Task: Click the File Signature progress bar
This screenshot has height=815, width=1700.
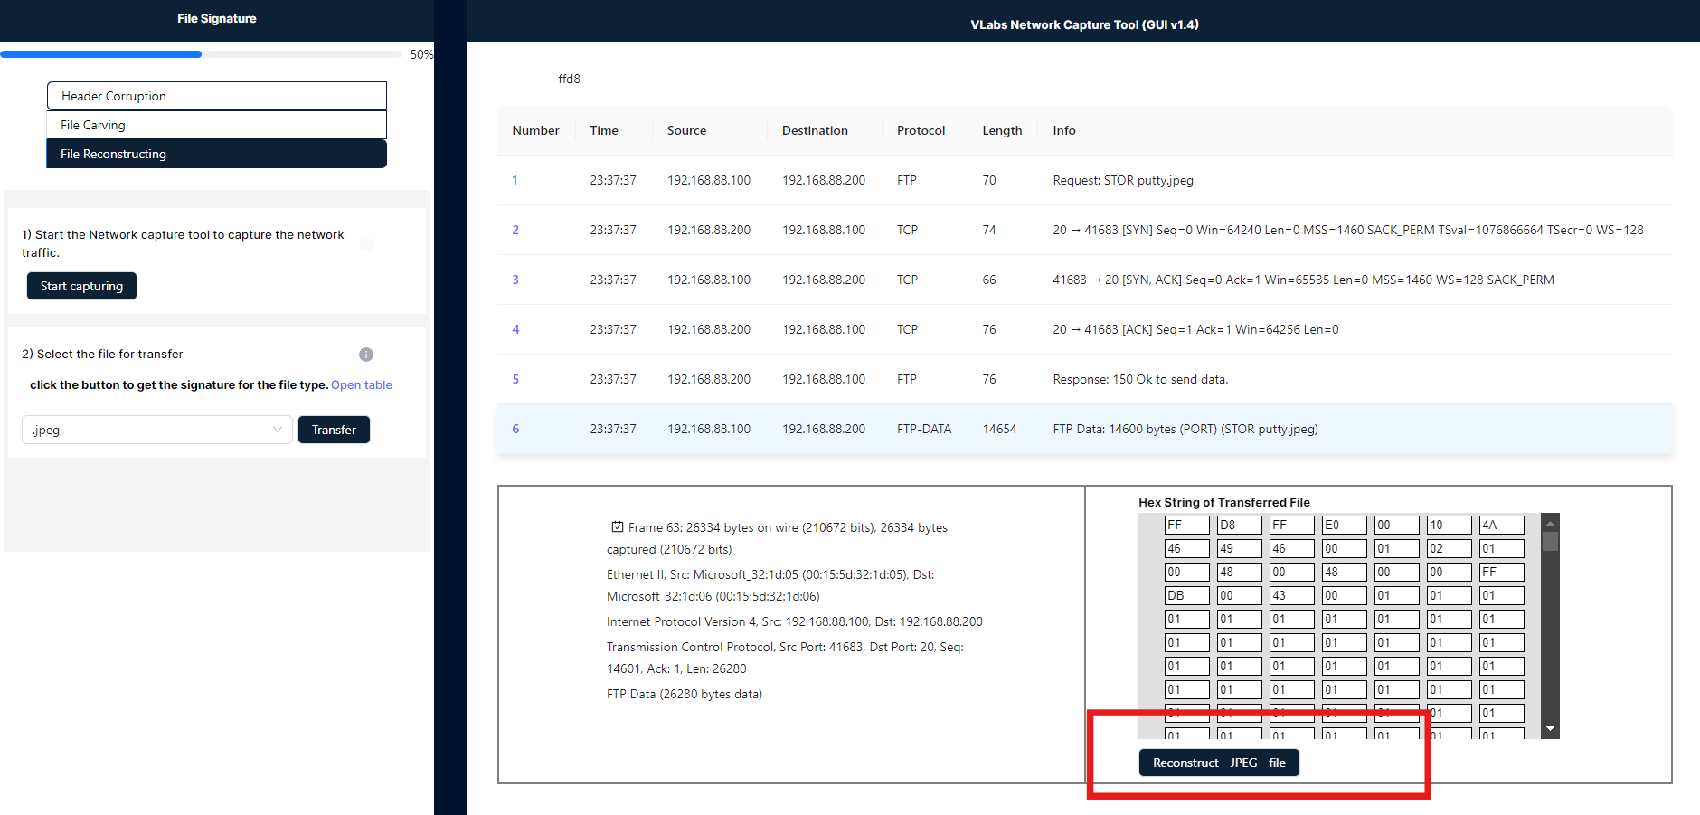Action: pyautogui.click(x=201, y=54)
